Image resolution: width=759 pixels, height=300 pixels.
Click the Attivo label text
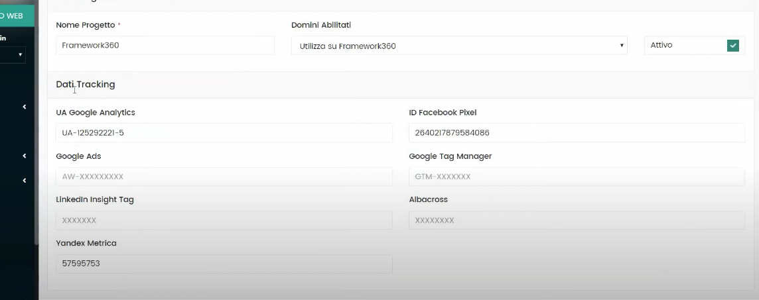click(x=661, y=45)
